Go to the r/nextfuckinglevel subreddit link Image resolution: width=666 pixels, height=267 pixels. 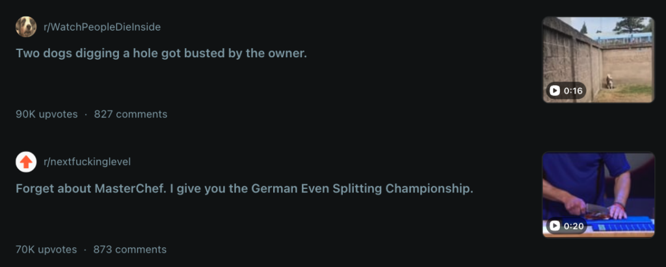(87, 162)
